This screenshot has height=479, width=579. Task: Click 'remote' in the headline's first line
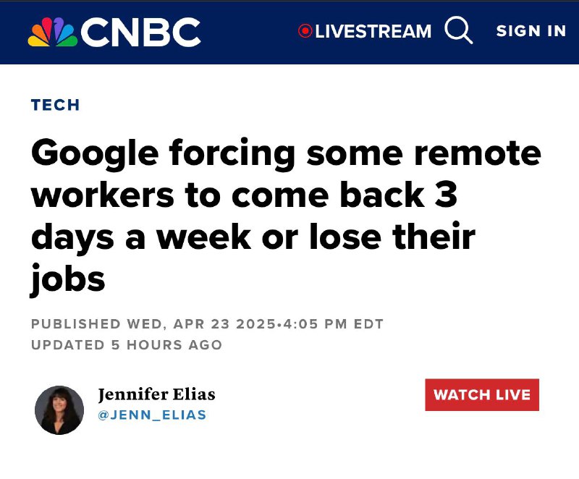point(478,153)
